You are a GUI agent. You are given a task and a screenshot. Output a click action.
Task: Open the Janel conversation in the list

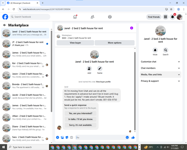[25, 33]
